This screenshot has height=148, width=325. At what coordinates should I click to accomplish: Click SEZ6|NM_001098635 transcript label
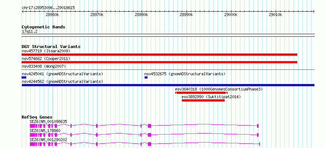49,121
